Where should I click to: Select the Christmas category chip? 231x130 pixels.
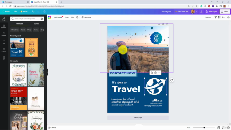pos(15,30)
